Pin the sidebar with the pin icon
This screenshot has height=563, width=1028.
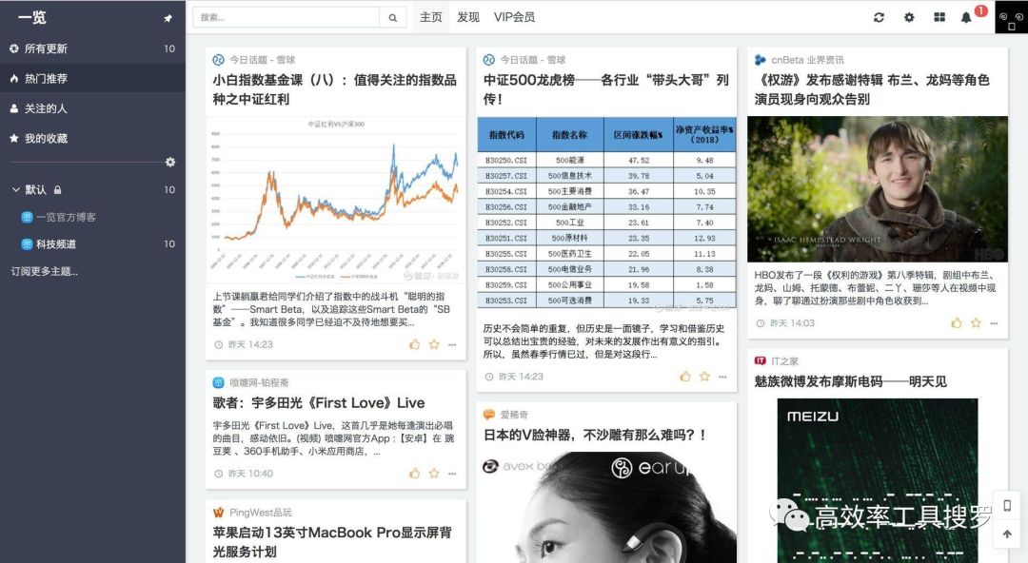click(x=168, y=17)
